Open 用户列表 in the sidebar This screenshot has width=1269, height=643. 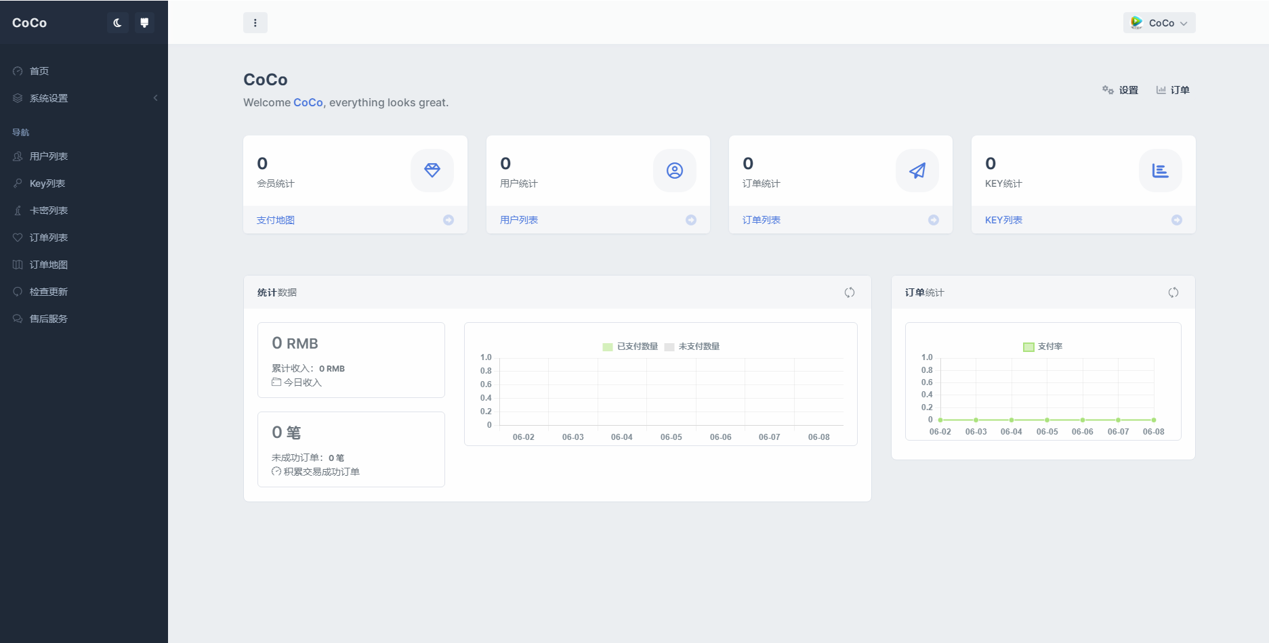click(x=49, y=156)
